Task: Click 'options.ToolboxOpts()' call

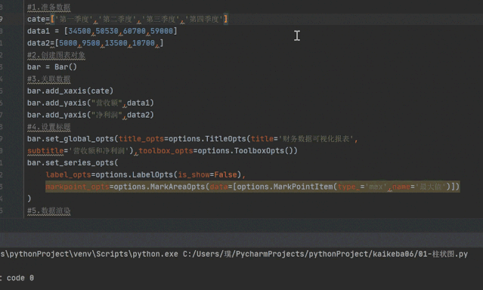Action: [246, 151]
